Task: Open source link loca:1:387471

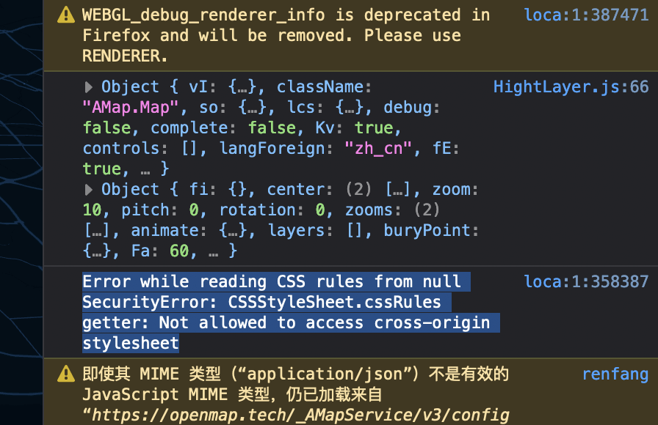Action: pyautogui.click(x=586, y=15)
